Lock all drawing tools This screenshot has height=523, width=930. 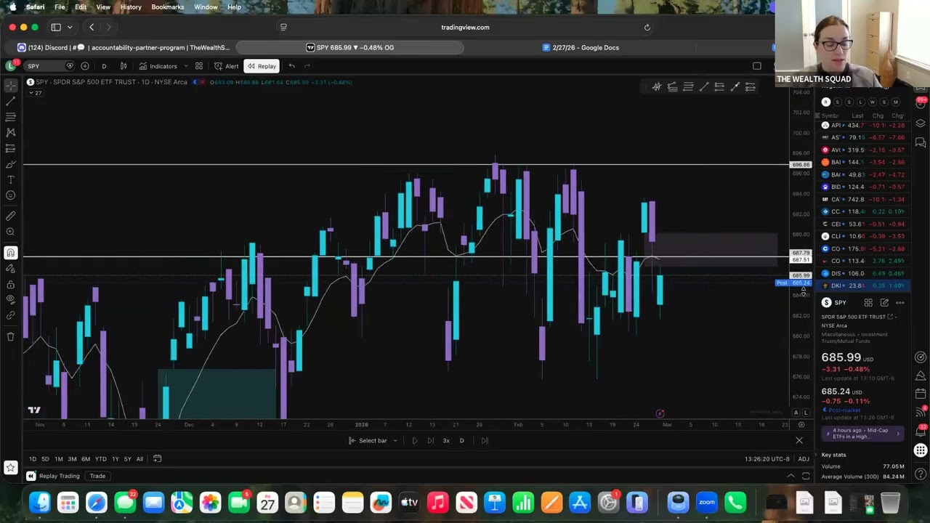pos(11,284)
